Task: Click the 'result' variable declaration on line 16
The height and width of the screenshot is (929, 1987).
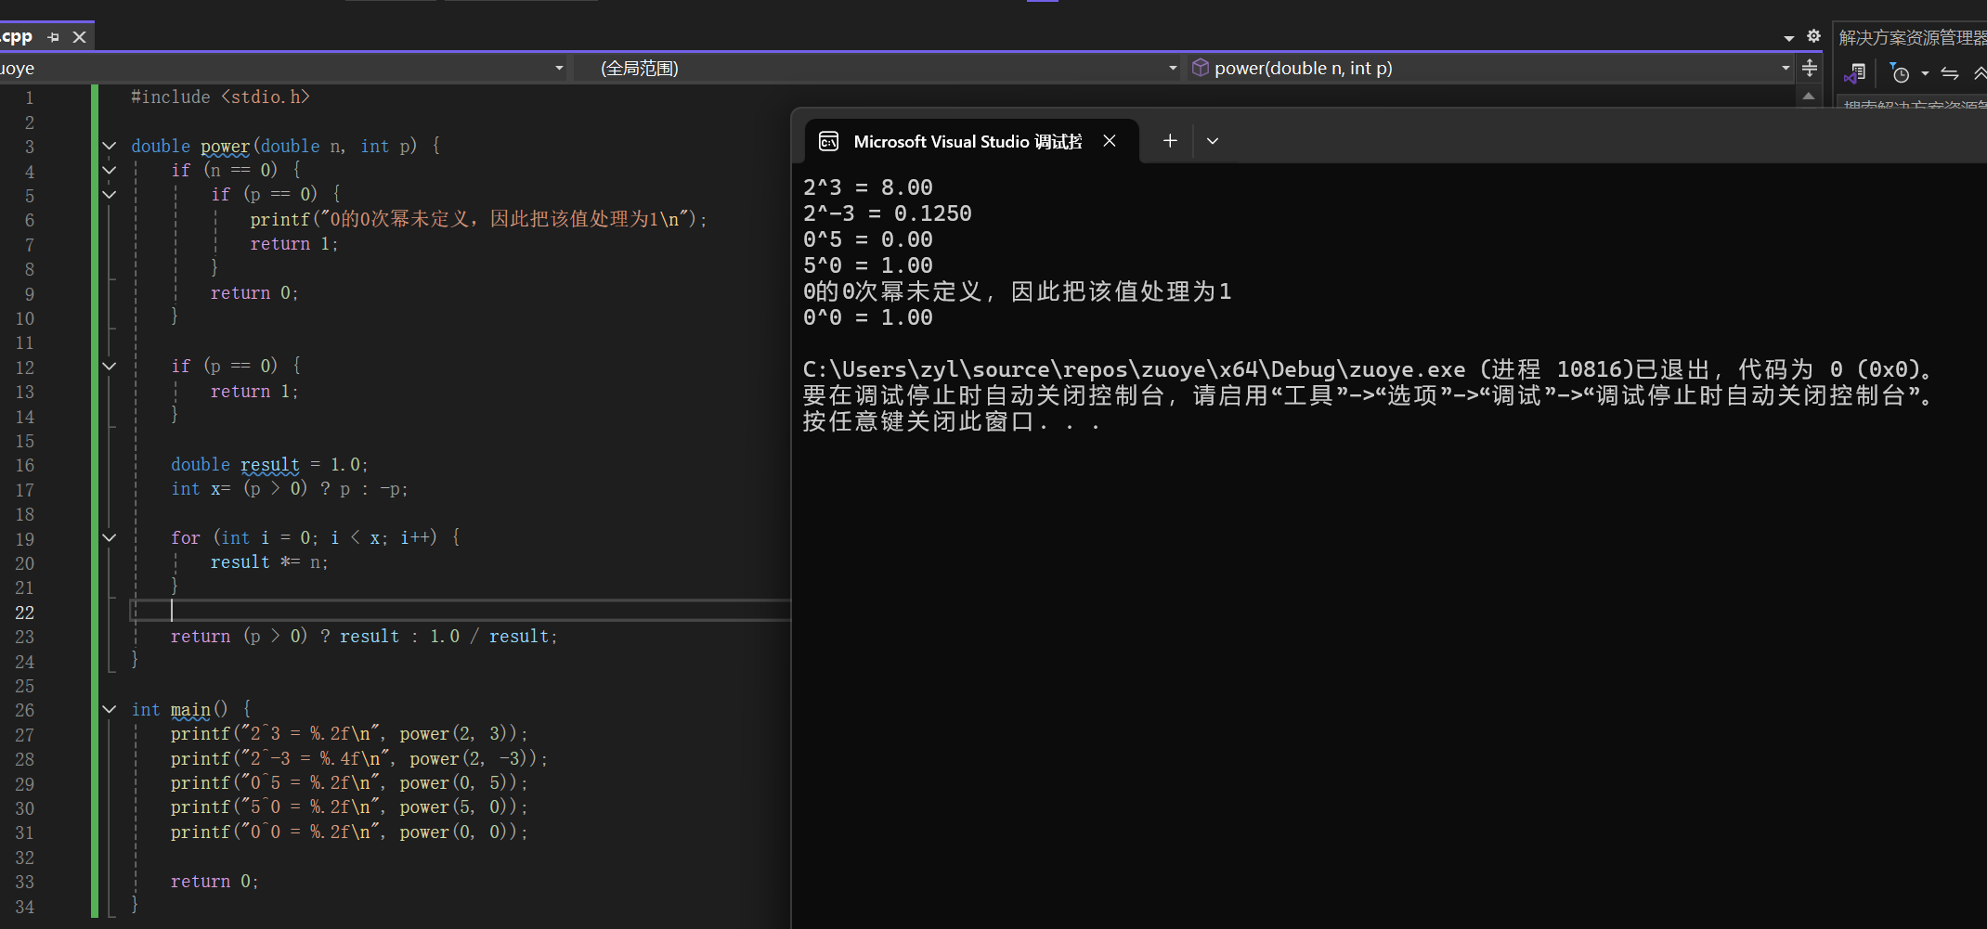Action: [x=270, y=464]
